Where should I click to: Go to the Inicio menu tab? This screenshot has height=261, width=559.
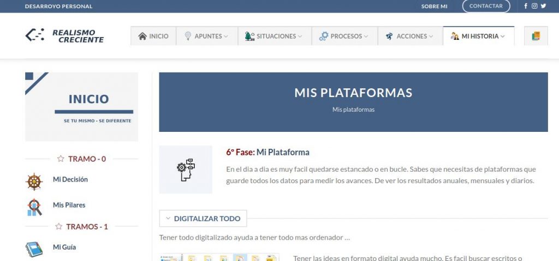tap(153, 36)
